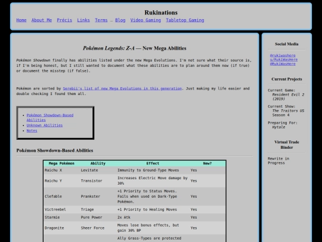Select the Hytale text in sidebar
Screen dimensions: 322x242
tap(278, 127)
